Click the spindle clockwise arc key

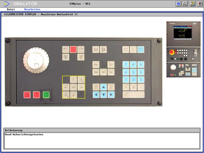81,50
